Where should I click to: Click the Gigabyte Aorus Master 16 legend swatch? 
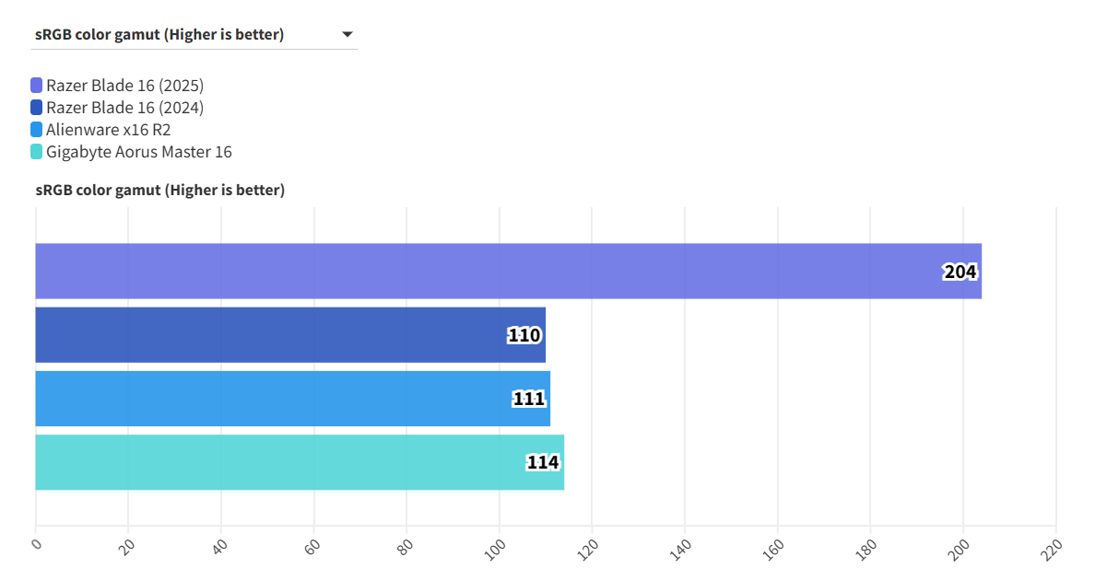(x=37, y=152)
